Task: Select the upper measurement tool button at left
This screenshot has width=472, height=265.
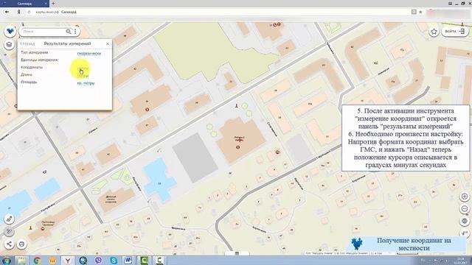Action: click(x=10, y=219)
